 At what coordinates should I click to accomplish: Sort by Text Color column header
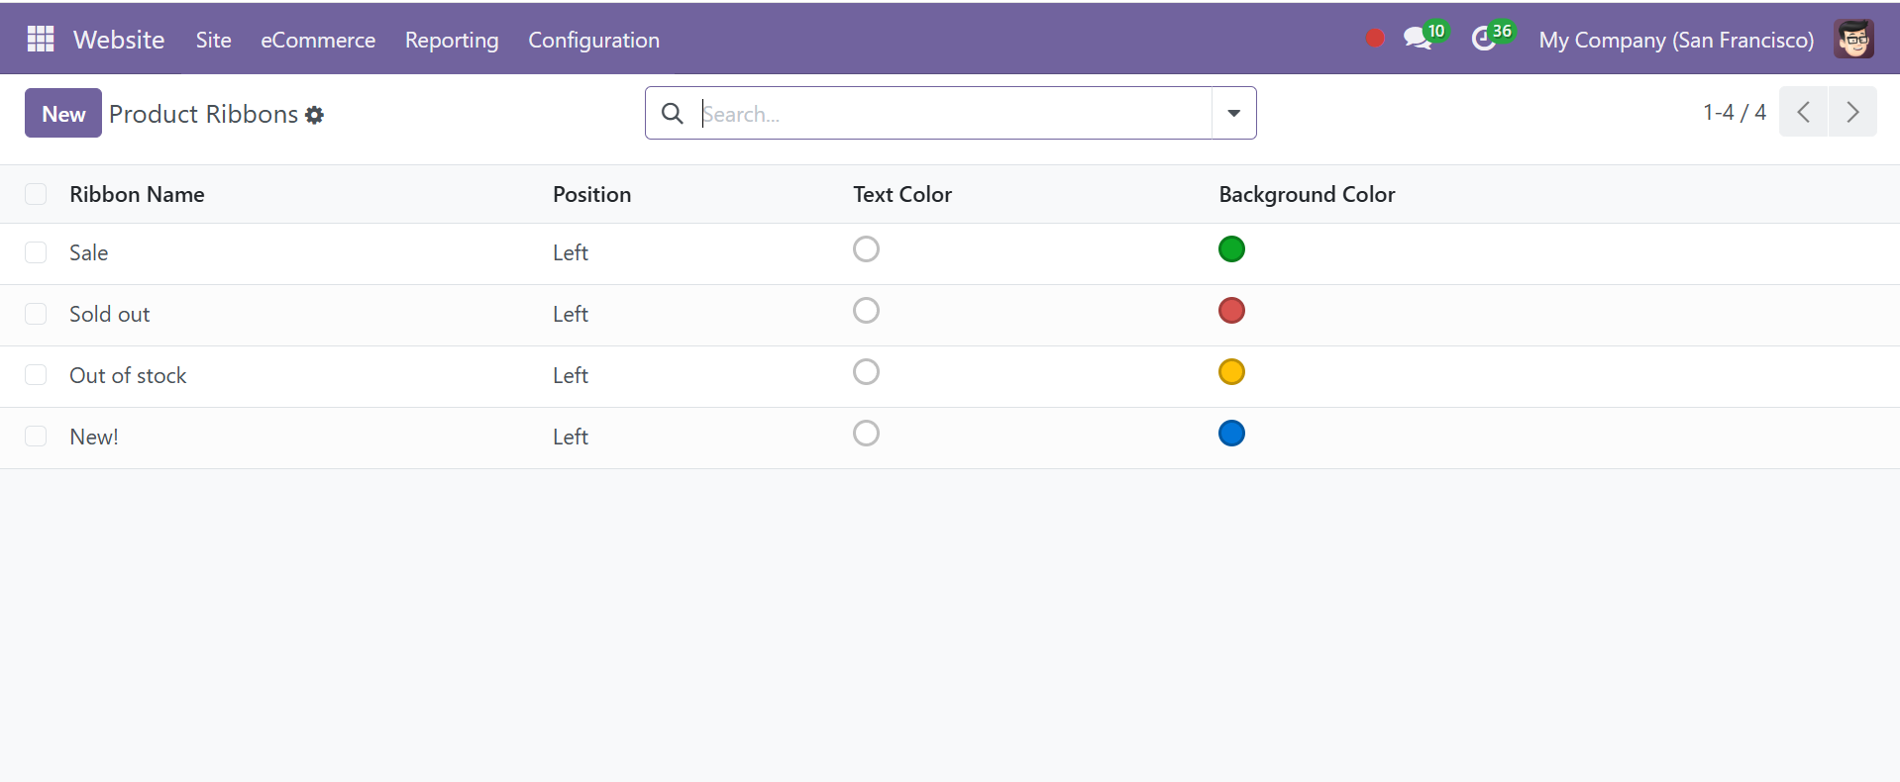click(902, 194)
